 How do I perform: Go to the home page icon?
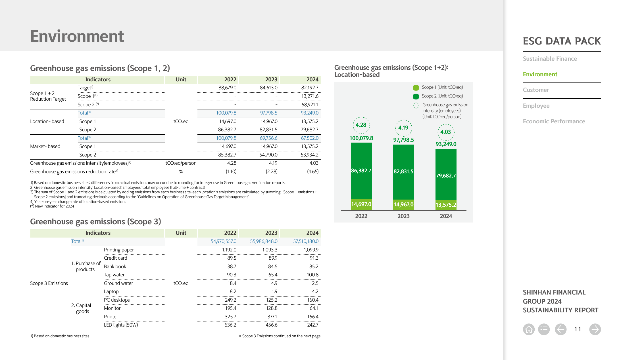(529, 329)
